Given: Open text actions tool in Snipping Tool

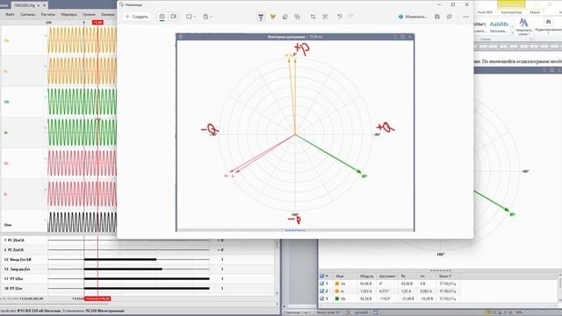Looking at the screenshot, I should click(x=325, y=17).
